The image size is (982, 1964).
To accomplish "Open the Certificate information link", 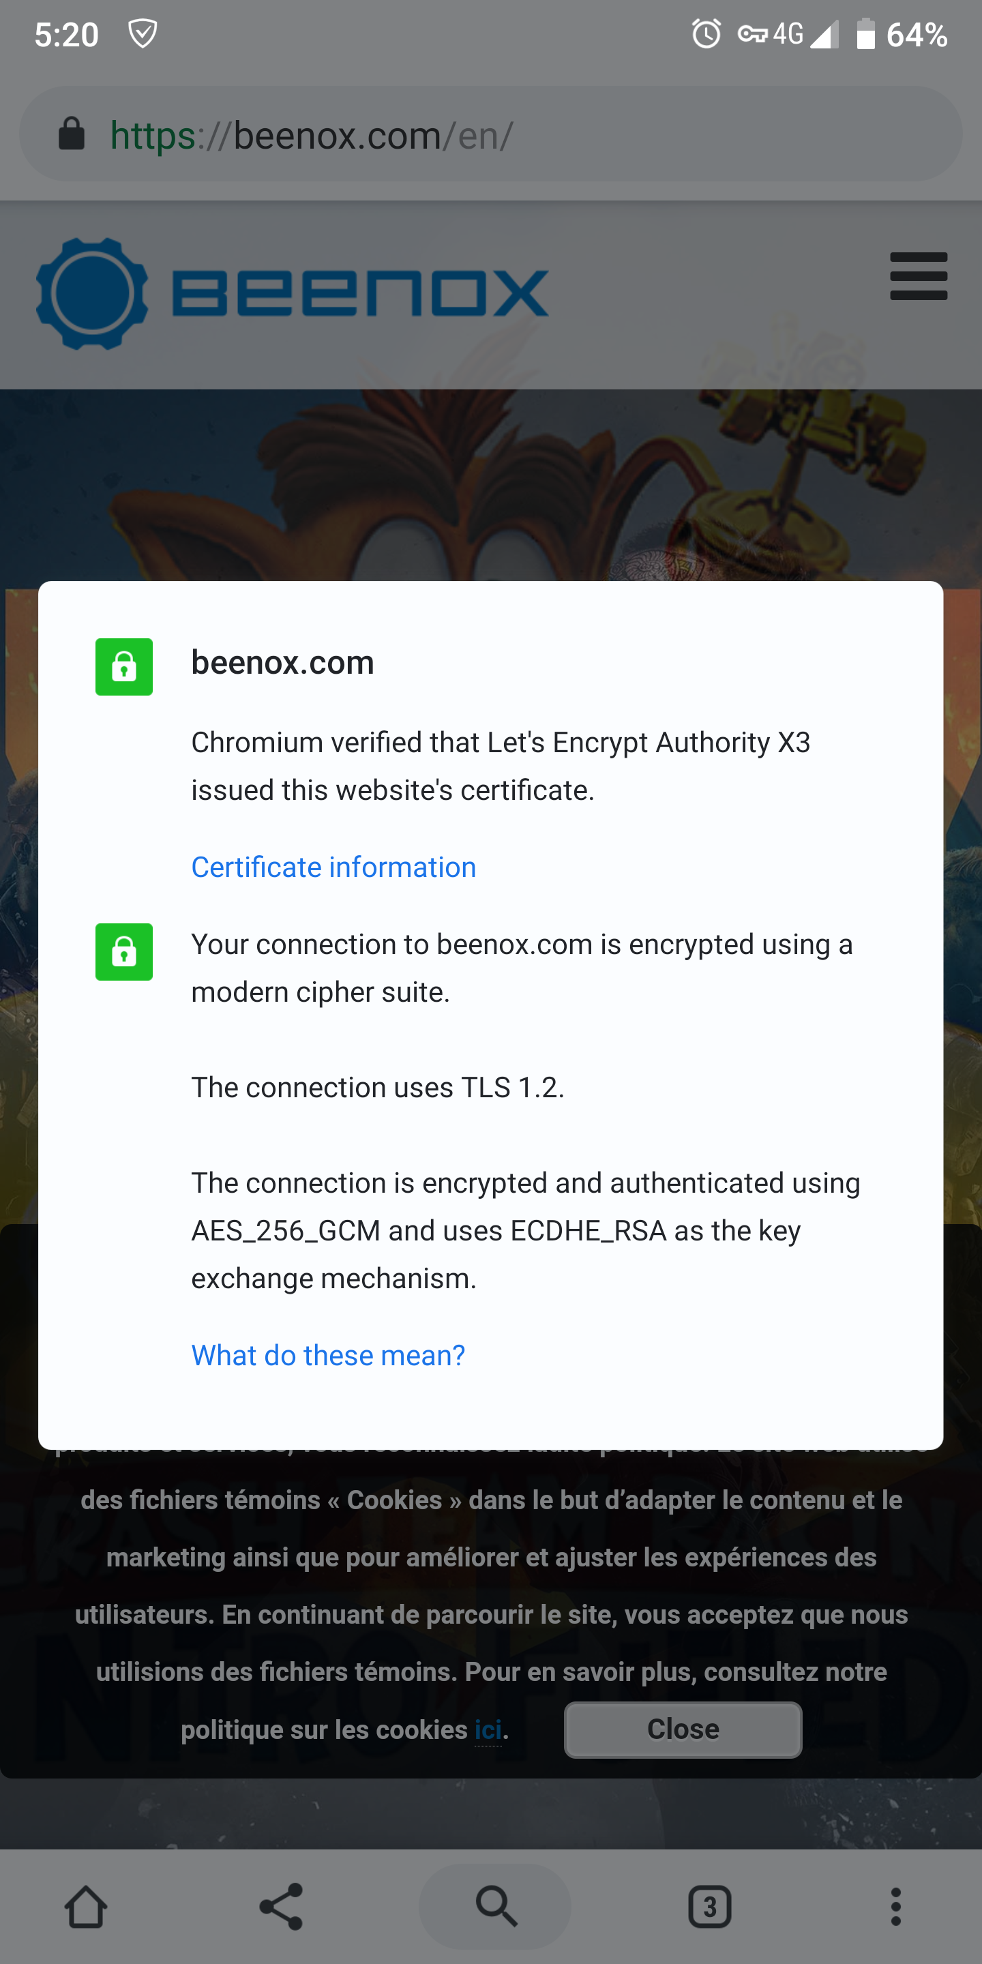I will click(333, 867).
